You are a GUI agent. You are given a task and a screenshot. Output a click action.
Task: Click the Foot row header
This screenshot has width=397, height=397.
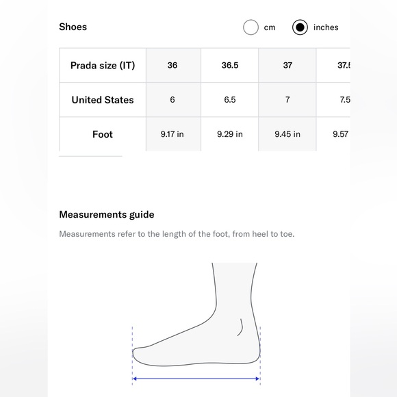(x=103, y=134)
